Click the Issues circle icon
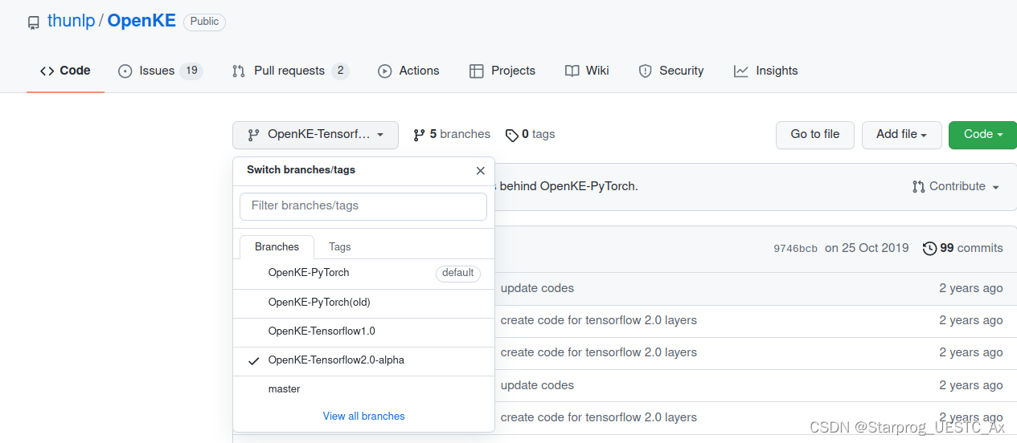 [125, 71]
